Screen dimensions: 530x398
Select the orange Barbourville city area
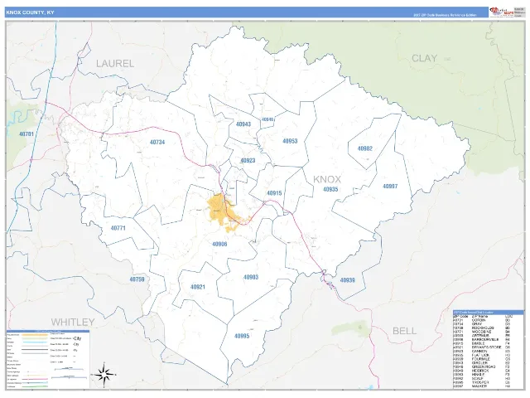[224, 212]
